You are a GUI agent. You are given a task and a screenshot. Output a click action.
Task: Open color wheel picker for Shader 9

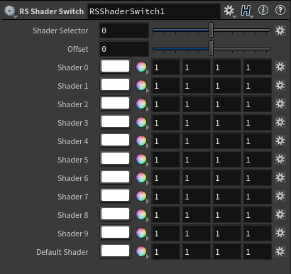141,234
